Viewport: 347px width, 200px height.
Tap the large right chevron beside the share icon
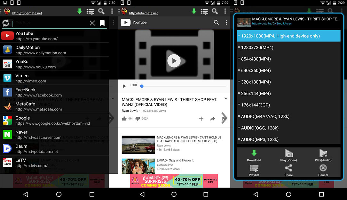pos(224,118)
